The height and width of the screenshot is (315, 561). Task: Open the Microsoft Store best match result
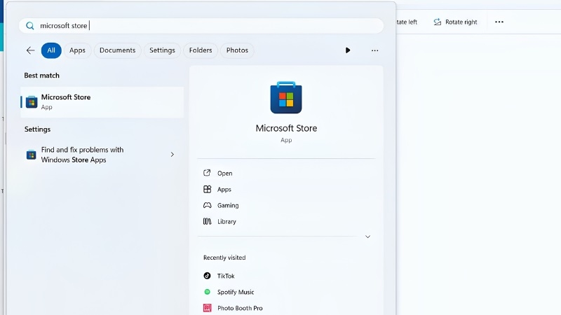click(x=102, y=102)
